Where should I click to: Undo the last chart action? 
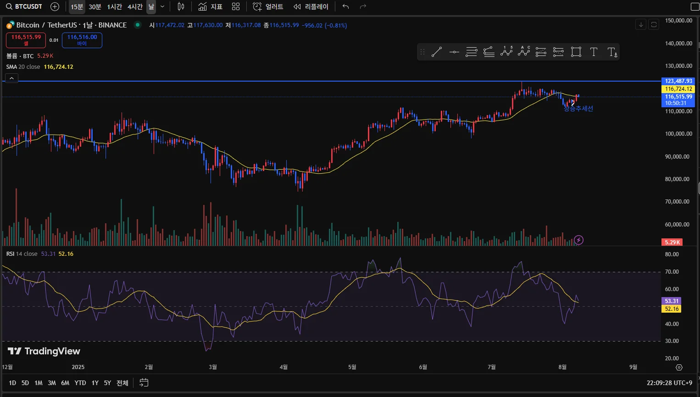[x=345, y=7]
